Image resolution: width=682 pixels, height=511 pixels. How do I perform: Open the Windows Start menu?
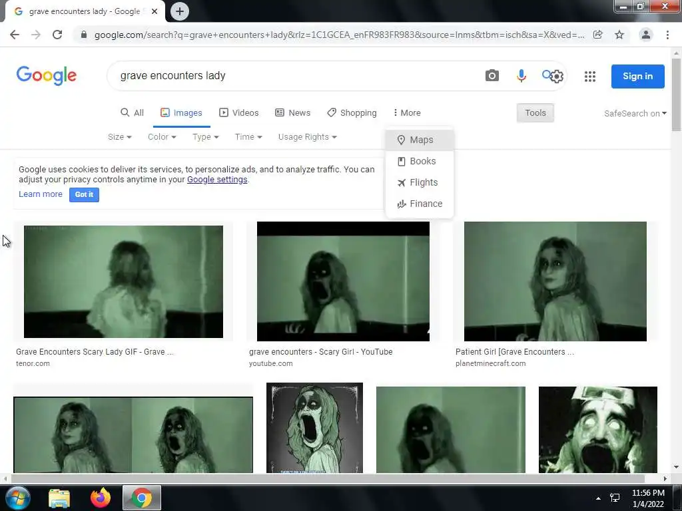pyautogui.click(x=17, y=498)
